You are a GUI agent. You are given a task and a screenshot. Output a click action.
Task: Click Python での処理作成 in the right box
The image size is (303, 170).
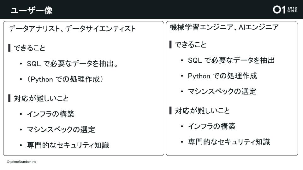pyautogui.click(x=223, y=76)
